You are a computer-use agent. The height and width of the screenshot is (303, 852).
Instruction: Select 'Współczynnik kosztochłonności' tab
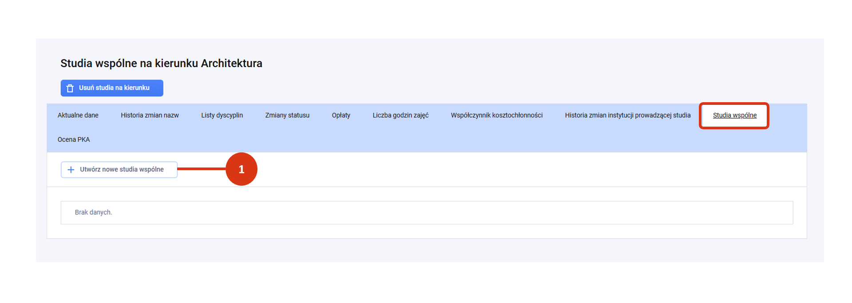coord(497,116)
